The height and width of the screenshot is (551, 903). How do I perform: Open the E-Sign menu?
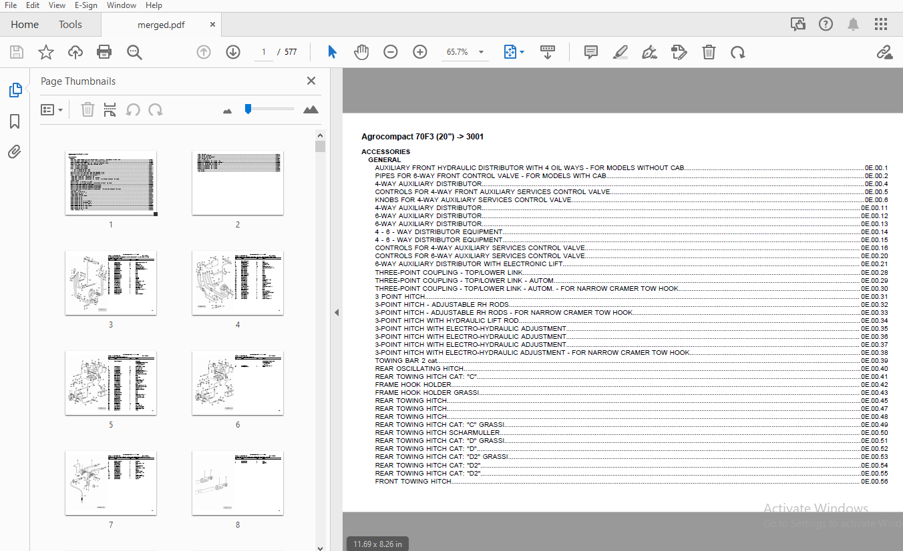point(85,5)
